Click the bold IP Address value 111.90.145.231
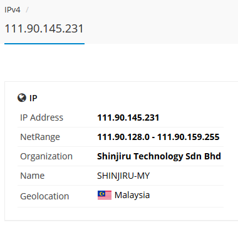Viewport: 238px width, 225px height. [x=128, y=117]
